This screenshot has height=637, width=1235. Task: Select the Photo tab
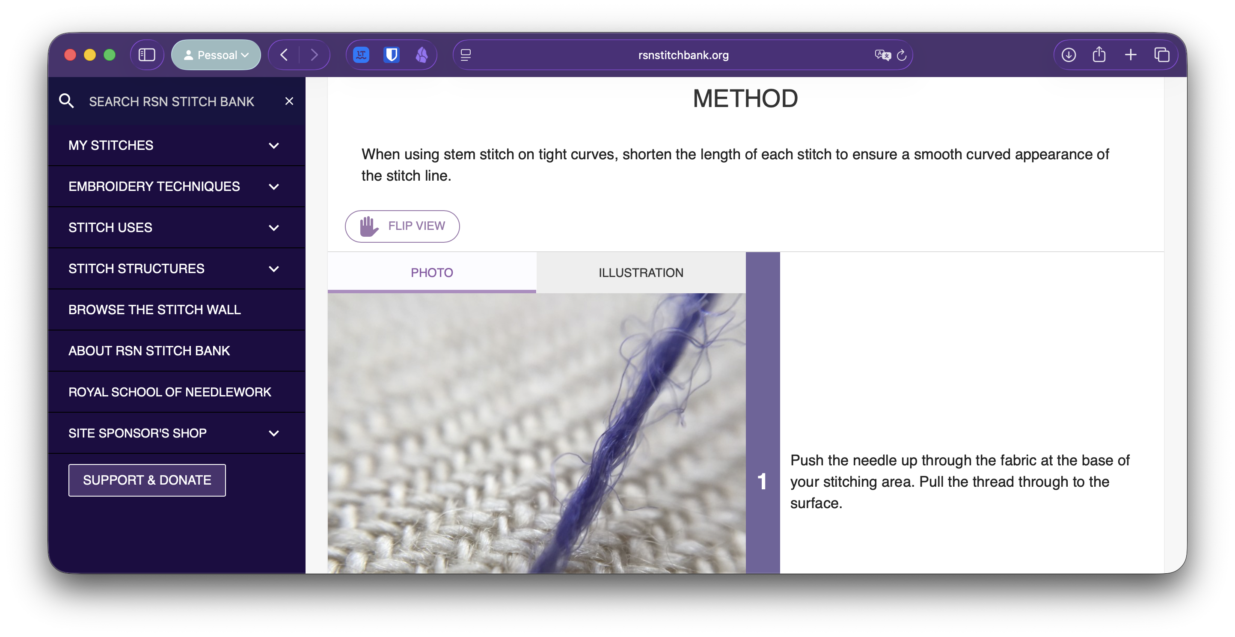click(431, 272)
